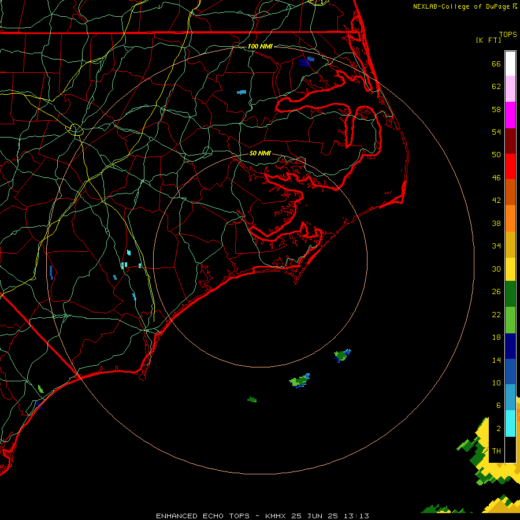
Task: Click the '[K FT]' units label
Action: click(488, 40)
